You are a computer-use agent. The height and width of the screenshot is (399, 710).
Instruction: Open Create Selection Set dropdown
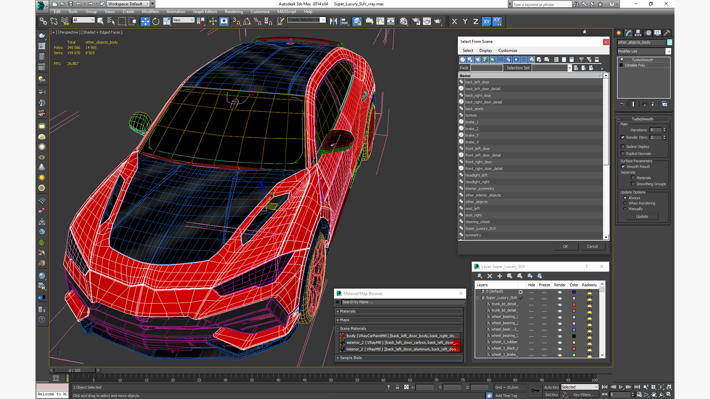306,20
